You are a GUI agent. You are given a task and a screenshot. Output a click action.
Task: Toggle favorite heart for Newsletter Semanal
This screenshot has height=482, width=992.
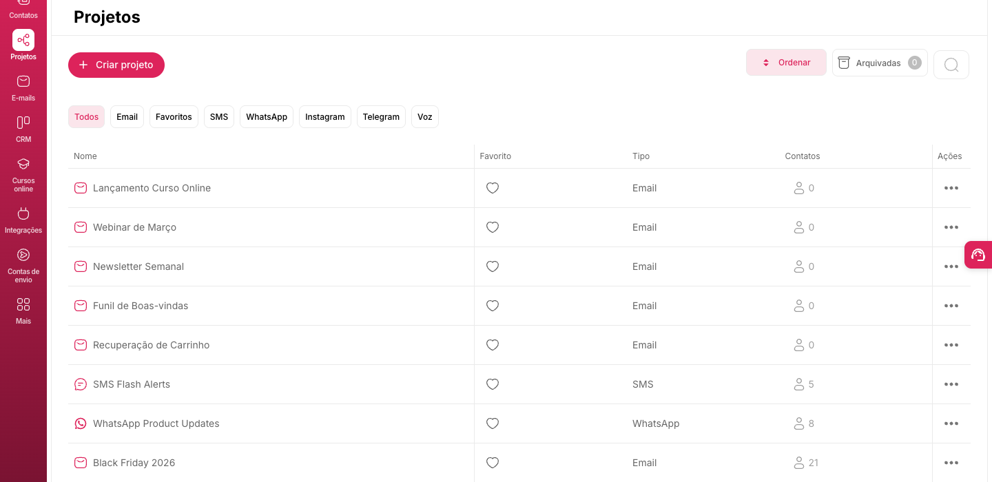coord(493,266)
